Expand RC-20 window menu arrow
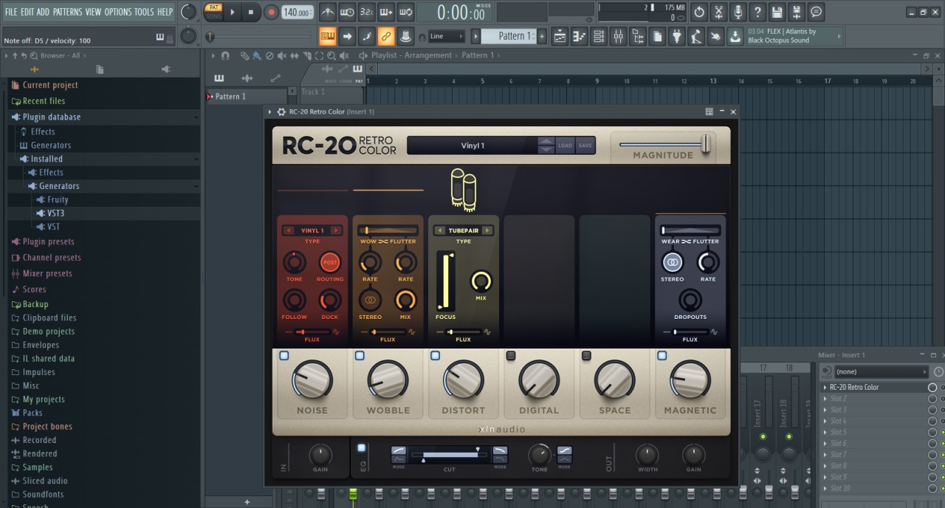The width and height of the screenshot is (945, 508). coord(270,111)
